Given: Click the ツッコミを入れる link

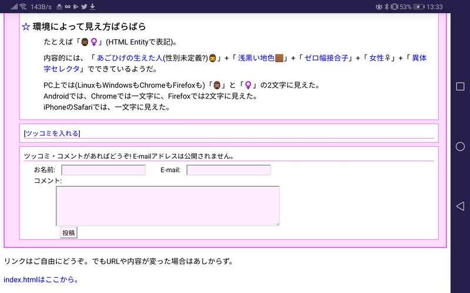Looking at the screenshot, I should pyautogui.click(x=52, y=134).
